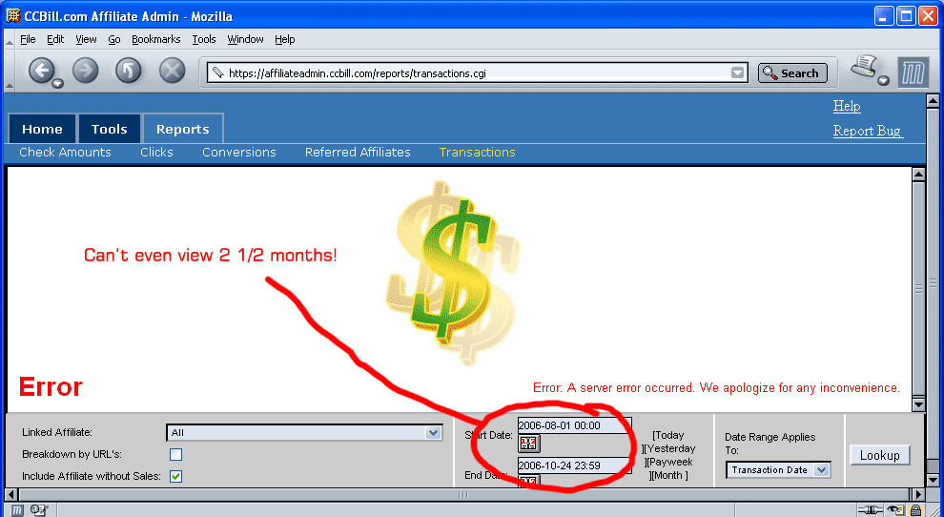Toggle Breakdown by URL's checkbox
The height and width of the screenshot is (517, 944).
tap(175, 454)
